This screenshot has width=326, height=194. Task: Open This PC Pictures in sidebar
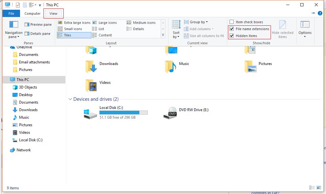pyautogui.click(x=23, y=125)
